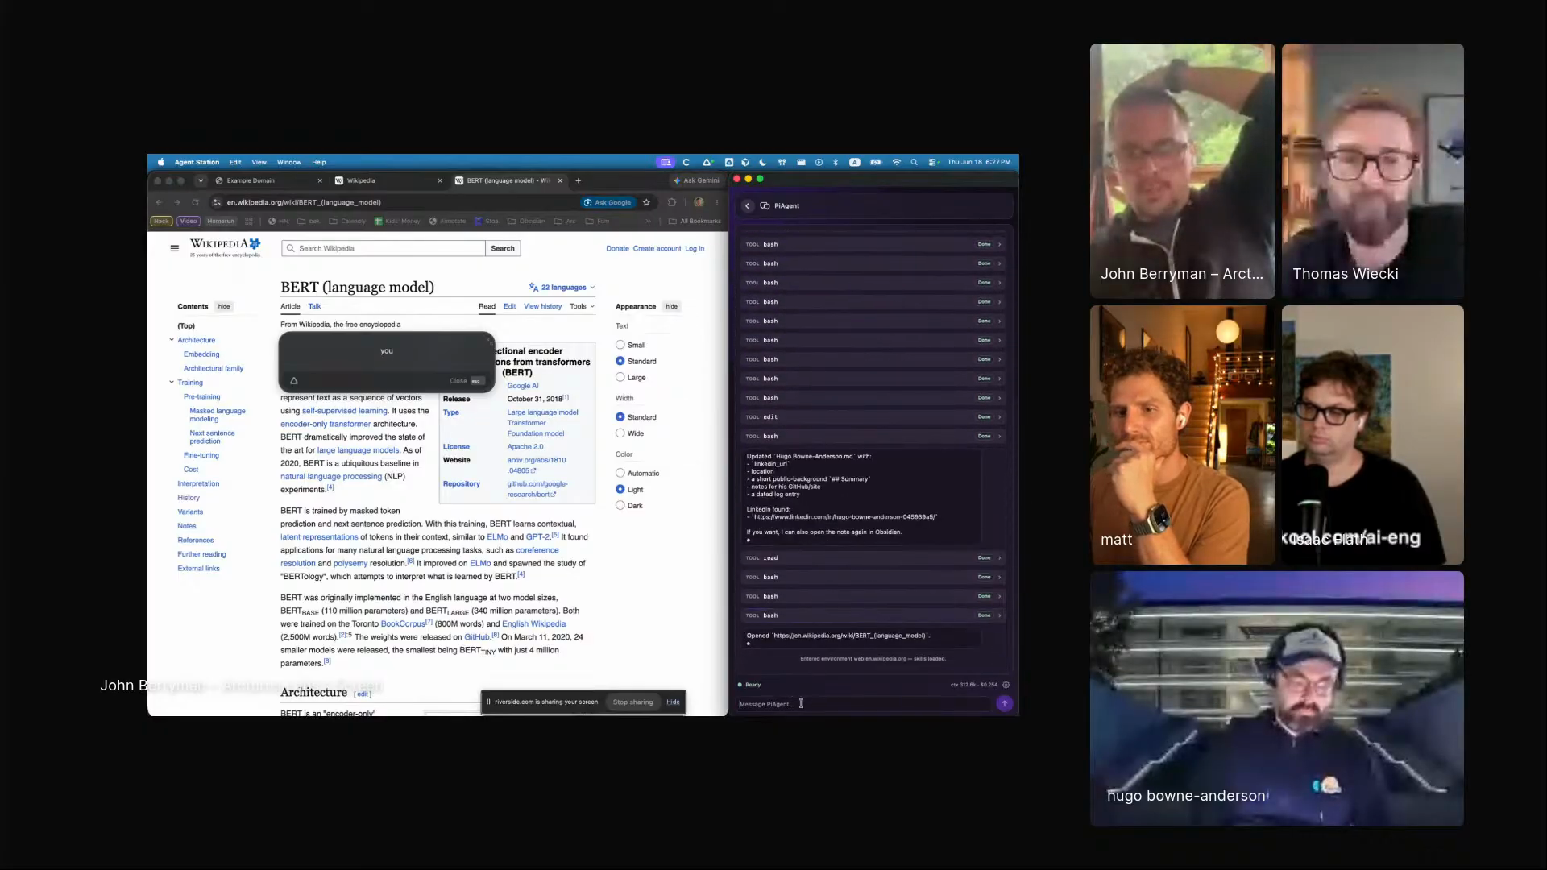Select Small text size radio
1547x870 pixels.
[x=620, y=345]
